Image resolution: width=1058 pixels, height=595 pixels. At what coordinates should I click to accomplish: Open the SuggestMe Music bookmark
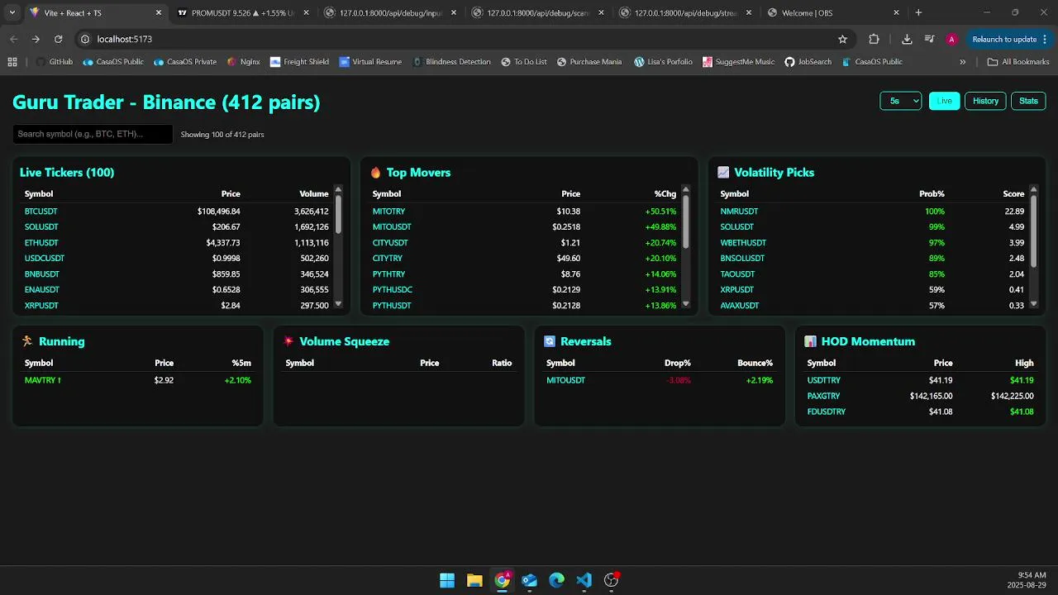pos(739,62)
